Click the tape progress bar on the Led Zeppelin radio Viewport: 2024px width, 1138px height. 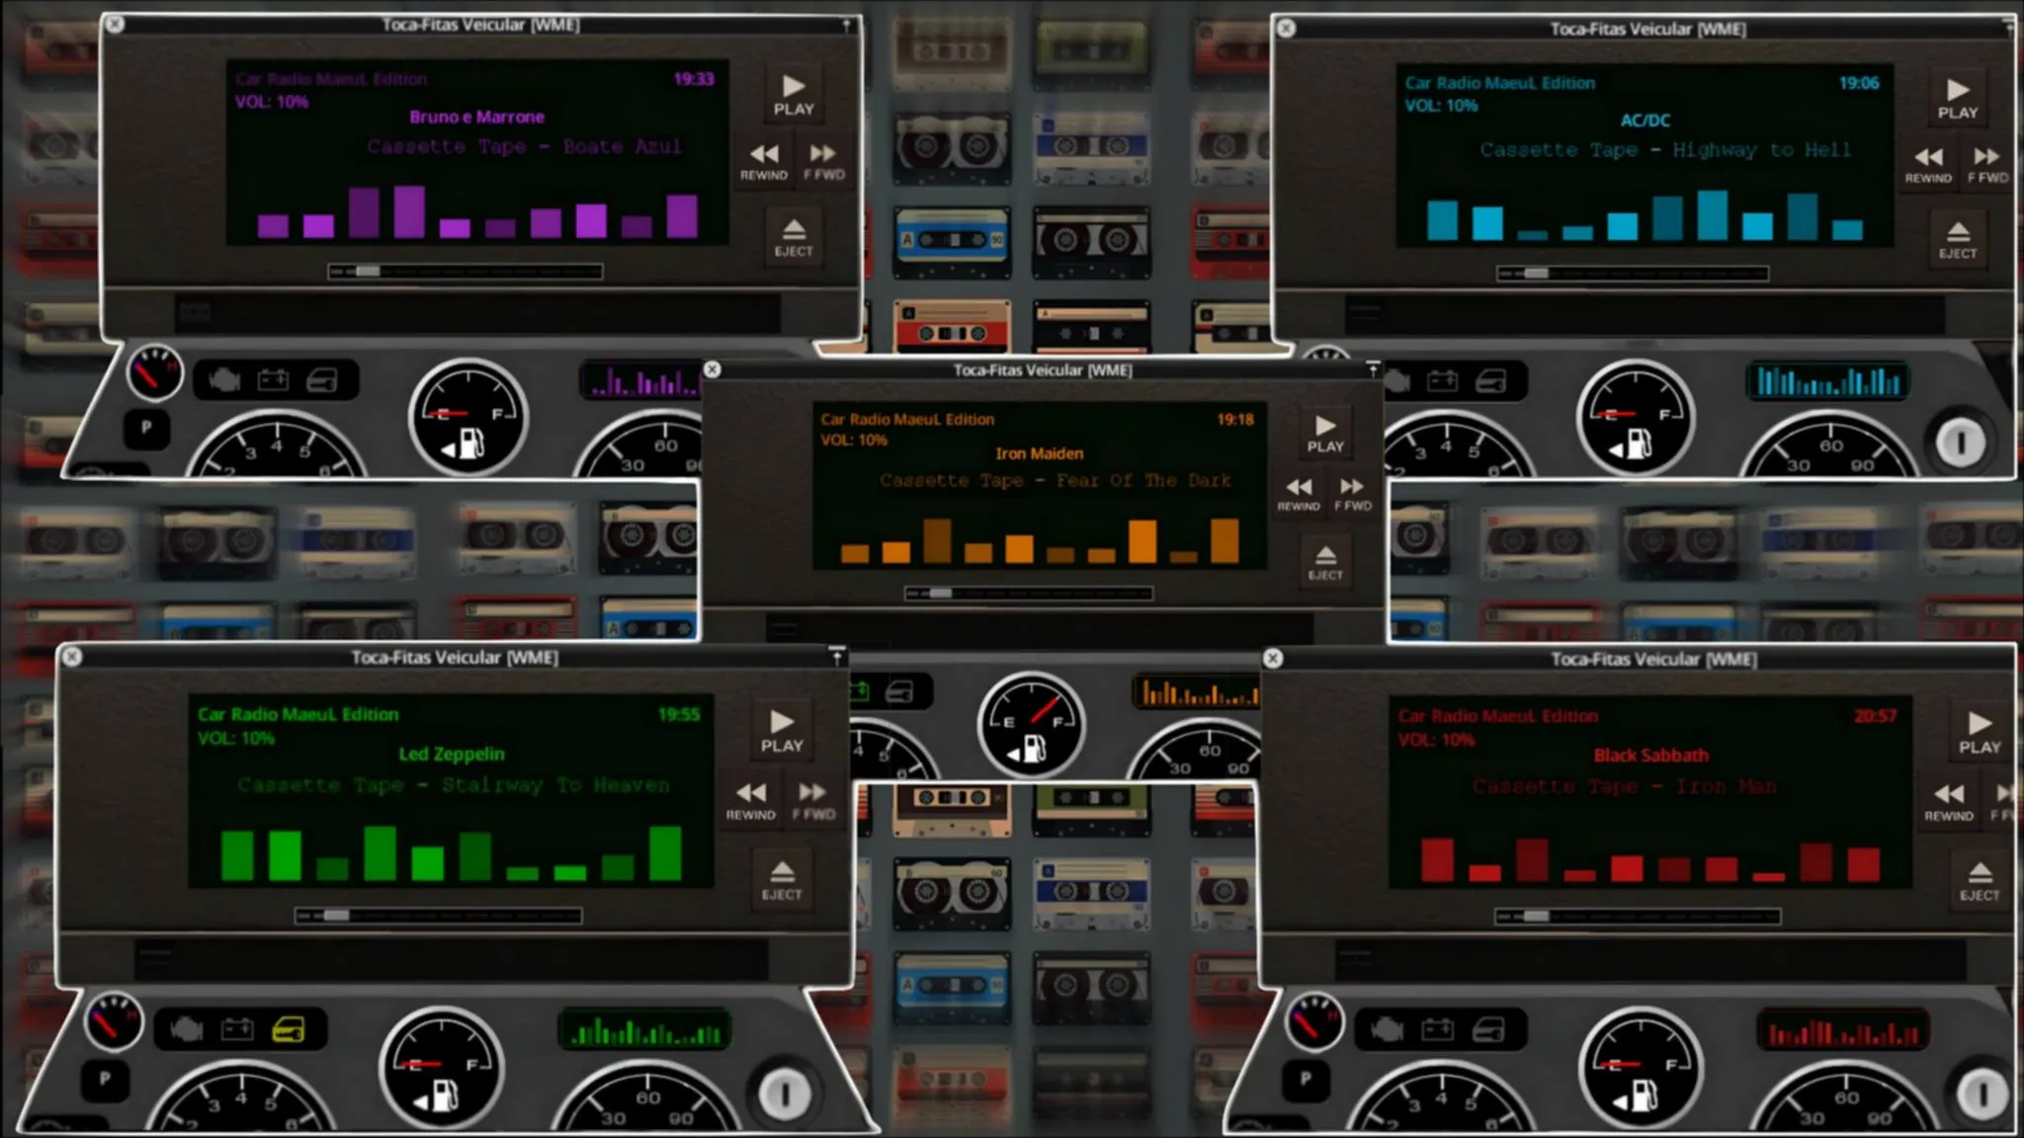(x=438, y=916)
